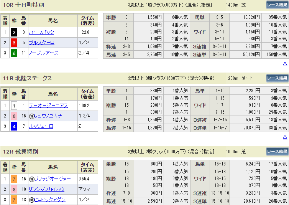This screenshot has height=205, width=289.
Task: Click 11R 馬連 payout 1,320円
Action: (x=154, y=128)
